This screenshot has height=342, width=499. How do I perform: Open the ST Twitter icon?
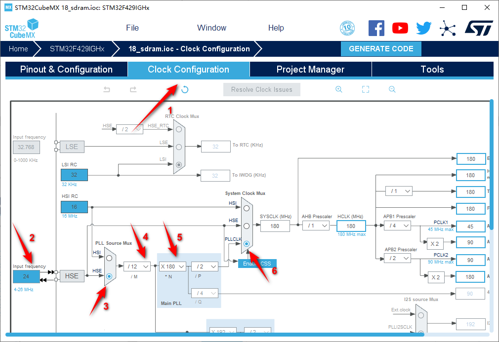423,28
